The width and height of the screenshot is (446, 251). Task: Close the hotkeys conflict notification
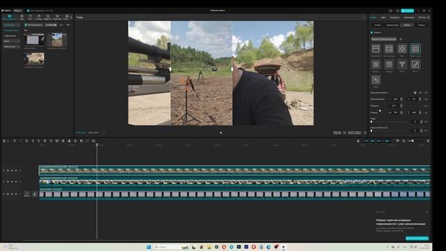click(x=427, y=212)
